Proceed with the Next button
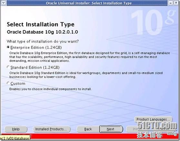The image size is (180, 141). click(111, 129)
